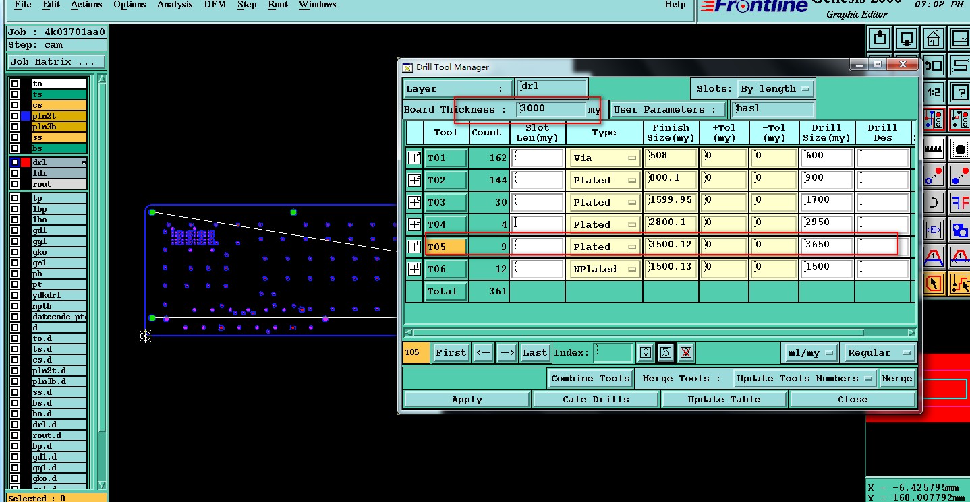This screenshot has width=970, height=502.
Task: Click the light bulb icon beside Index
Action: point(646,352)
